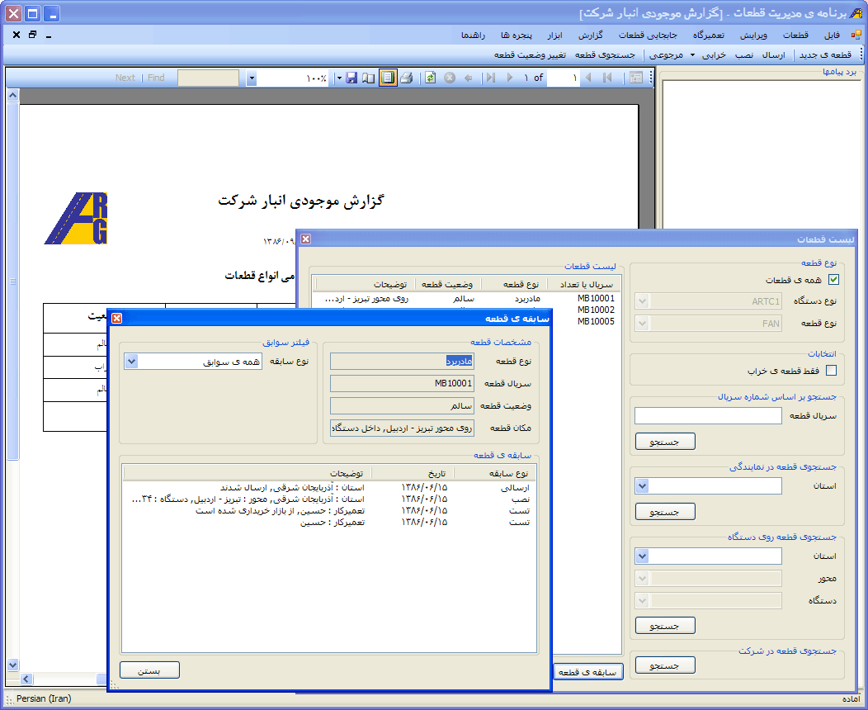Click the report Find text input box
The height and width of the screenshot is (710, 868).
208,78
